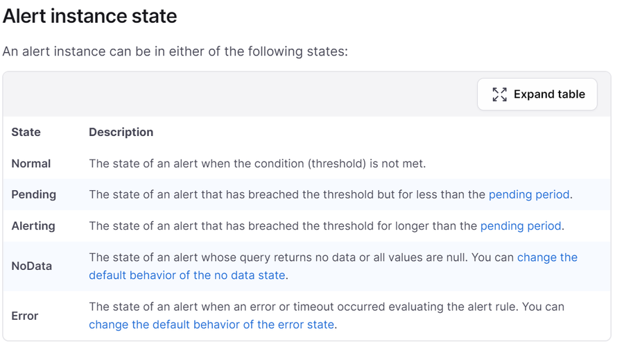
Task: Click the Normal row description text
Action: point(257,163)
